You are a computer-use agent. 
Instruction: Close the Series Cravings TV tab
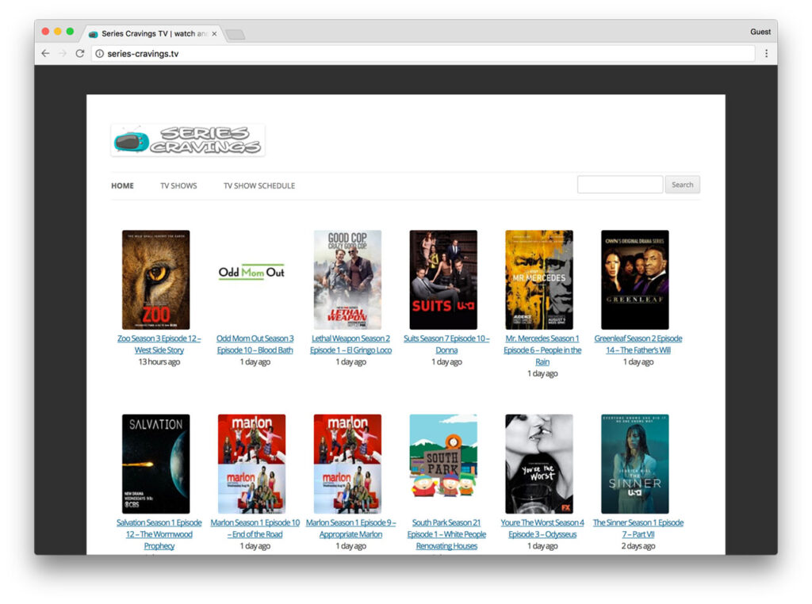214,33
